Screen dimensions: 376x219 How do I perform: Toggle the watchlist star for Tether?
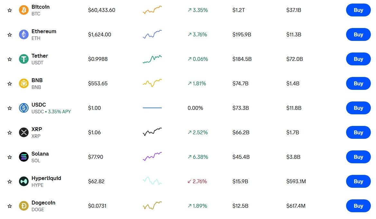click(10, 59)
